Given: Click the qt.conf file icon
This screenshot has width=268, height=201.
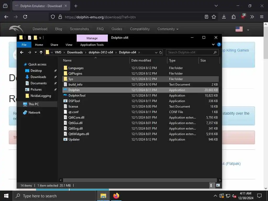Looking at the screenshot, I should [x=65, y=112].
